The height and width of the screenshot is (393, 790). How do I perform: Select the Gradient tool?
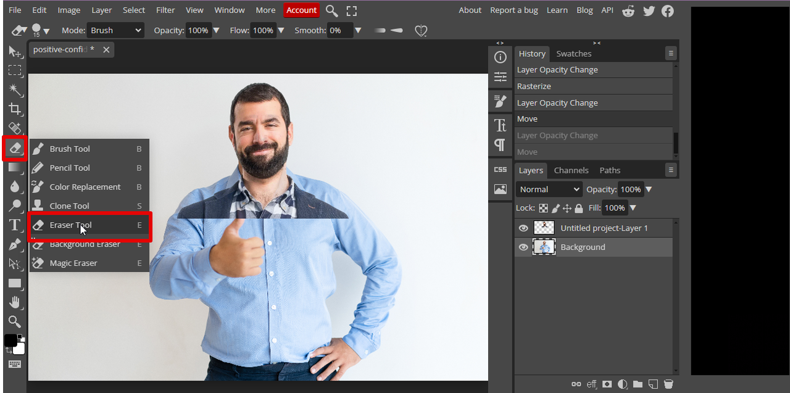tap(15, 167)
